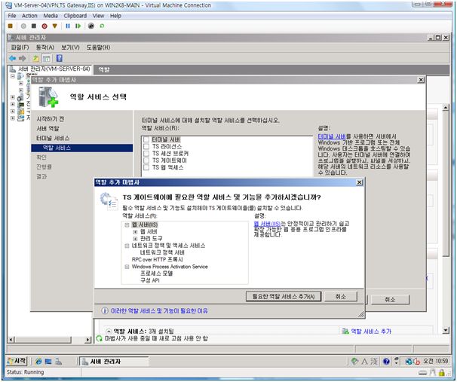Check the TS 세션 브로커 checkbox

coord(146,154)
